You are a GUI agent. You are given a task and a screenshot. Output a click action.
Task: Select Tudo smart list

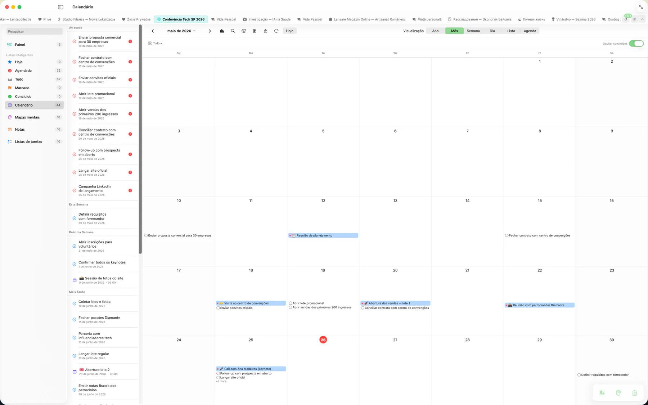click(34, 79)
